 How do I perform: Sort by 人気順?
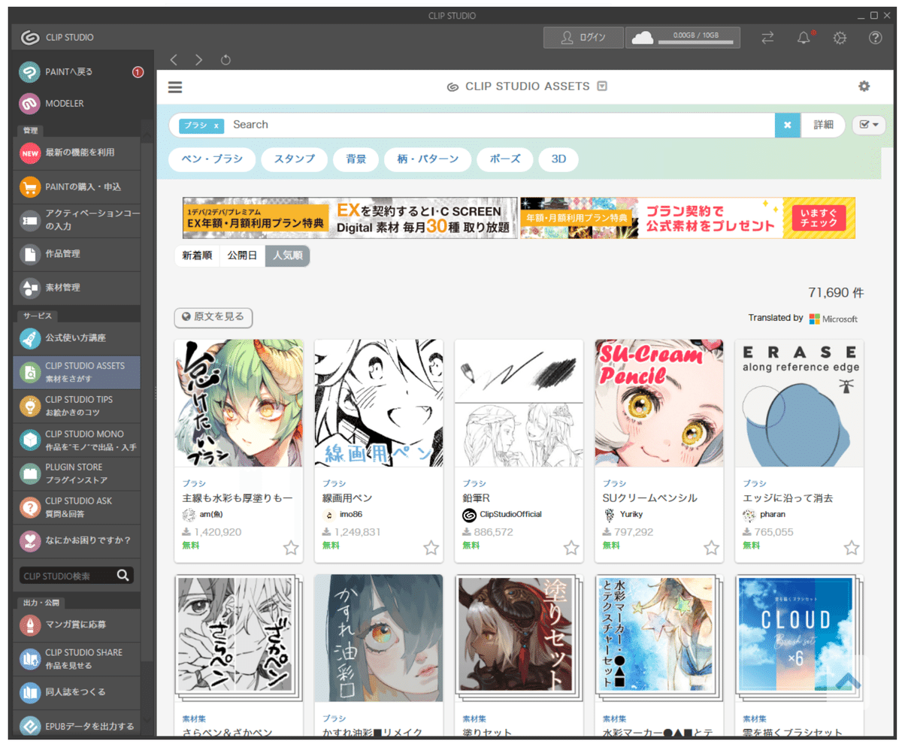tap(287, 256)
